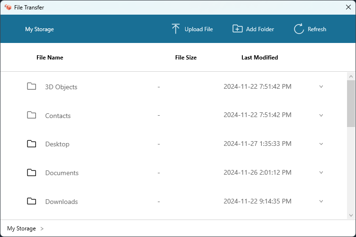356x237 pixels.
Task: Click the Downloads folder icon
Action: 32,201
